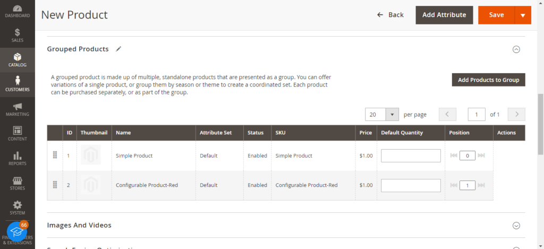
Task: Open the Customers person icon menu
Action: coord(18,85)
